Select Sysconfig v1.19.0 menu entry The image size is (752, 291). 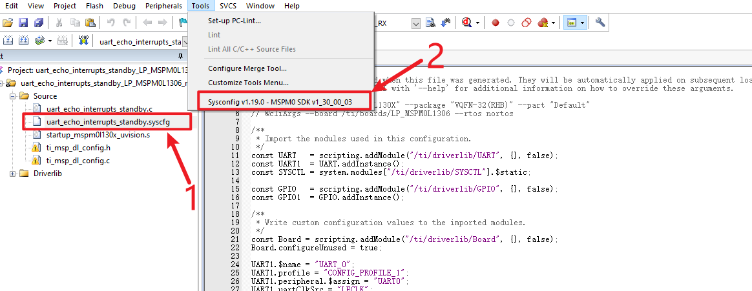click(280, 102)
